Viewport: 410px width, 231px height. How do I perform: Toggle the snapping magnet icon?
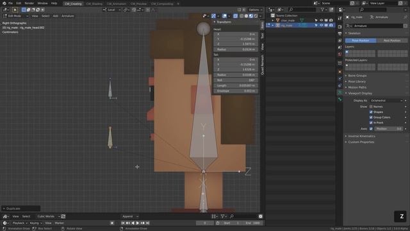(134, 10)
